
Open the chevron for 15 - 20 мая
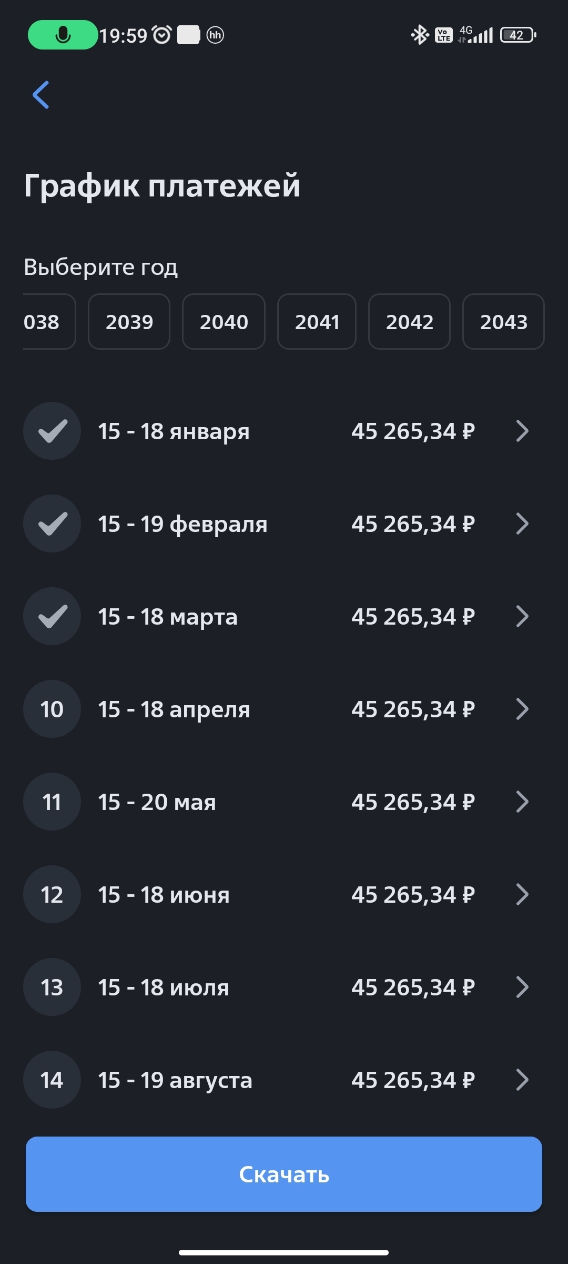(x=522, y=802)
